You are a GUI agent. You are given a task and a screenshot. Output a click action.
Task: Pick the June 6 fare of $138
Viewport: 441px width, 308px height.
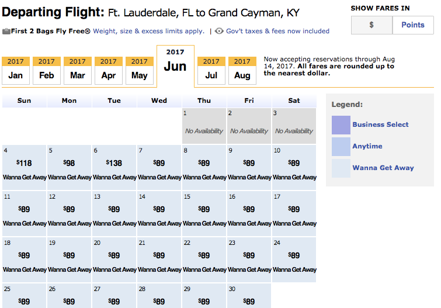click(x=114, y=164)
